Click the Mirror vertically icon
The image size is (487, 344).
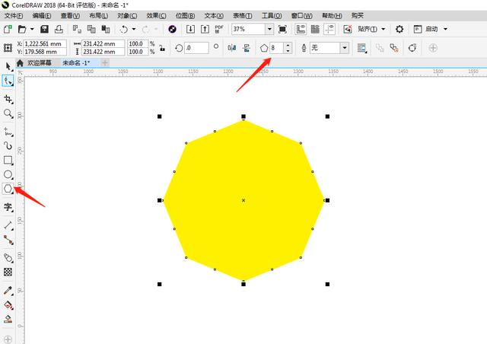247,48
